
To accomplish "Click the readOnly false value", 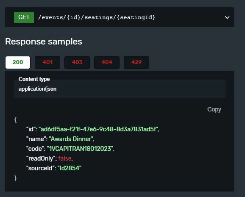I will [x=65, y=158].
